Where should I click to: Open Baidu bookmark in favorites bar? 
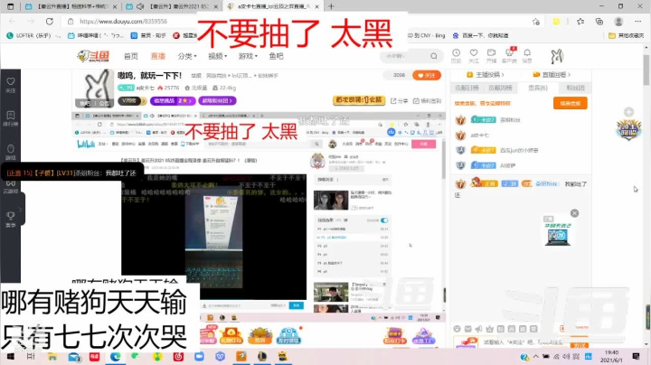[480, 35]
